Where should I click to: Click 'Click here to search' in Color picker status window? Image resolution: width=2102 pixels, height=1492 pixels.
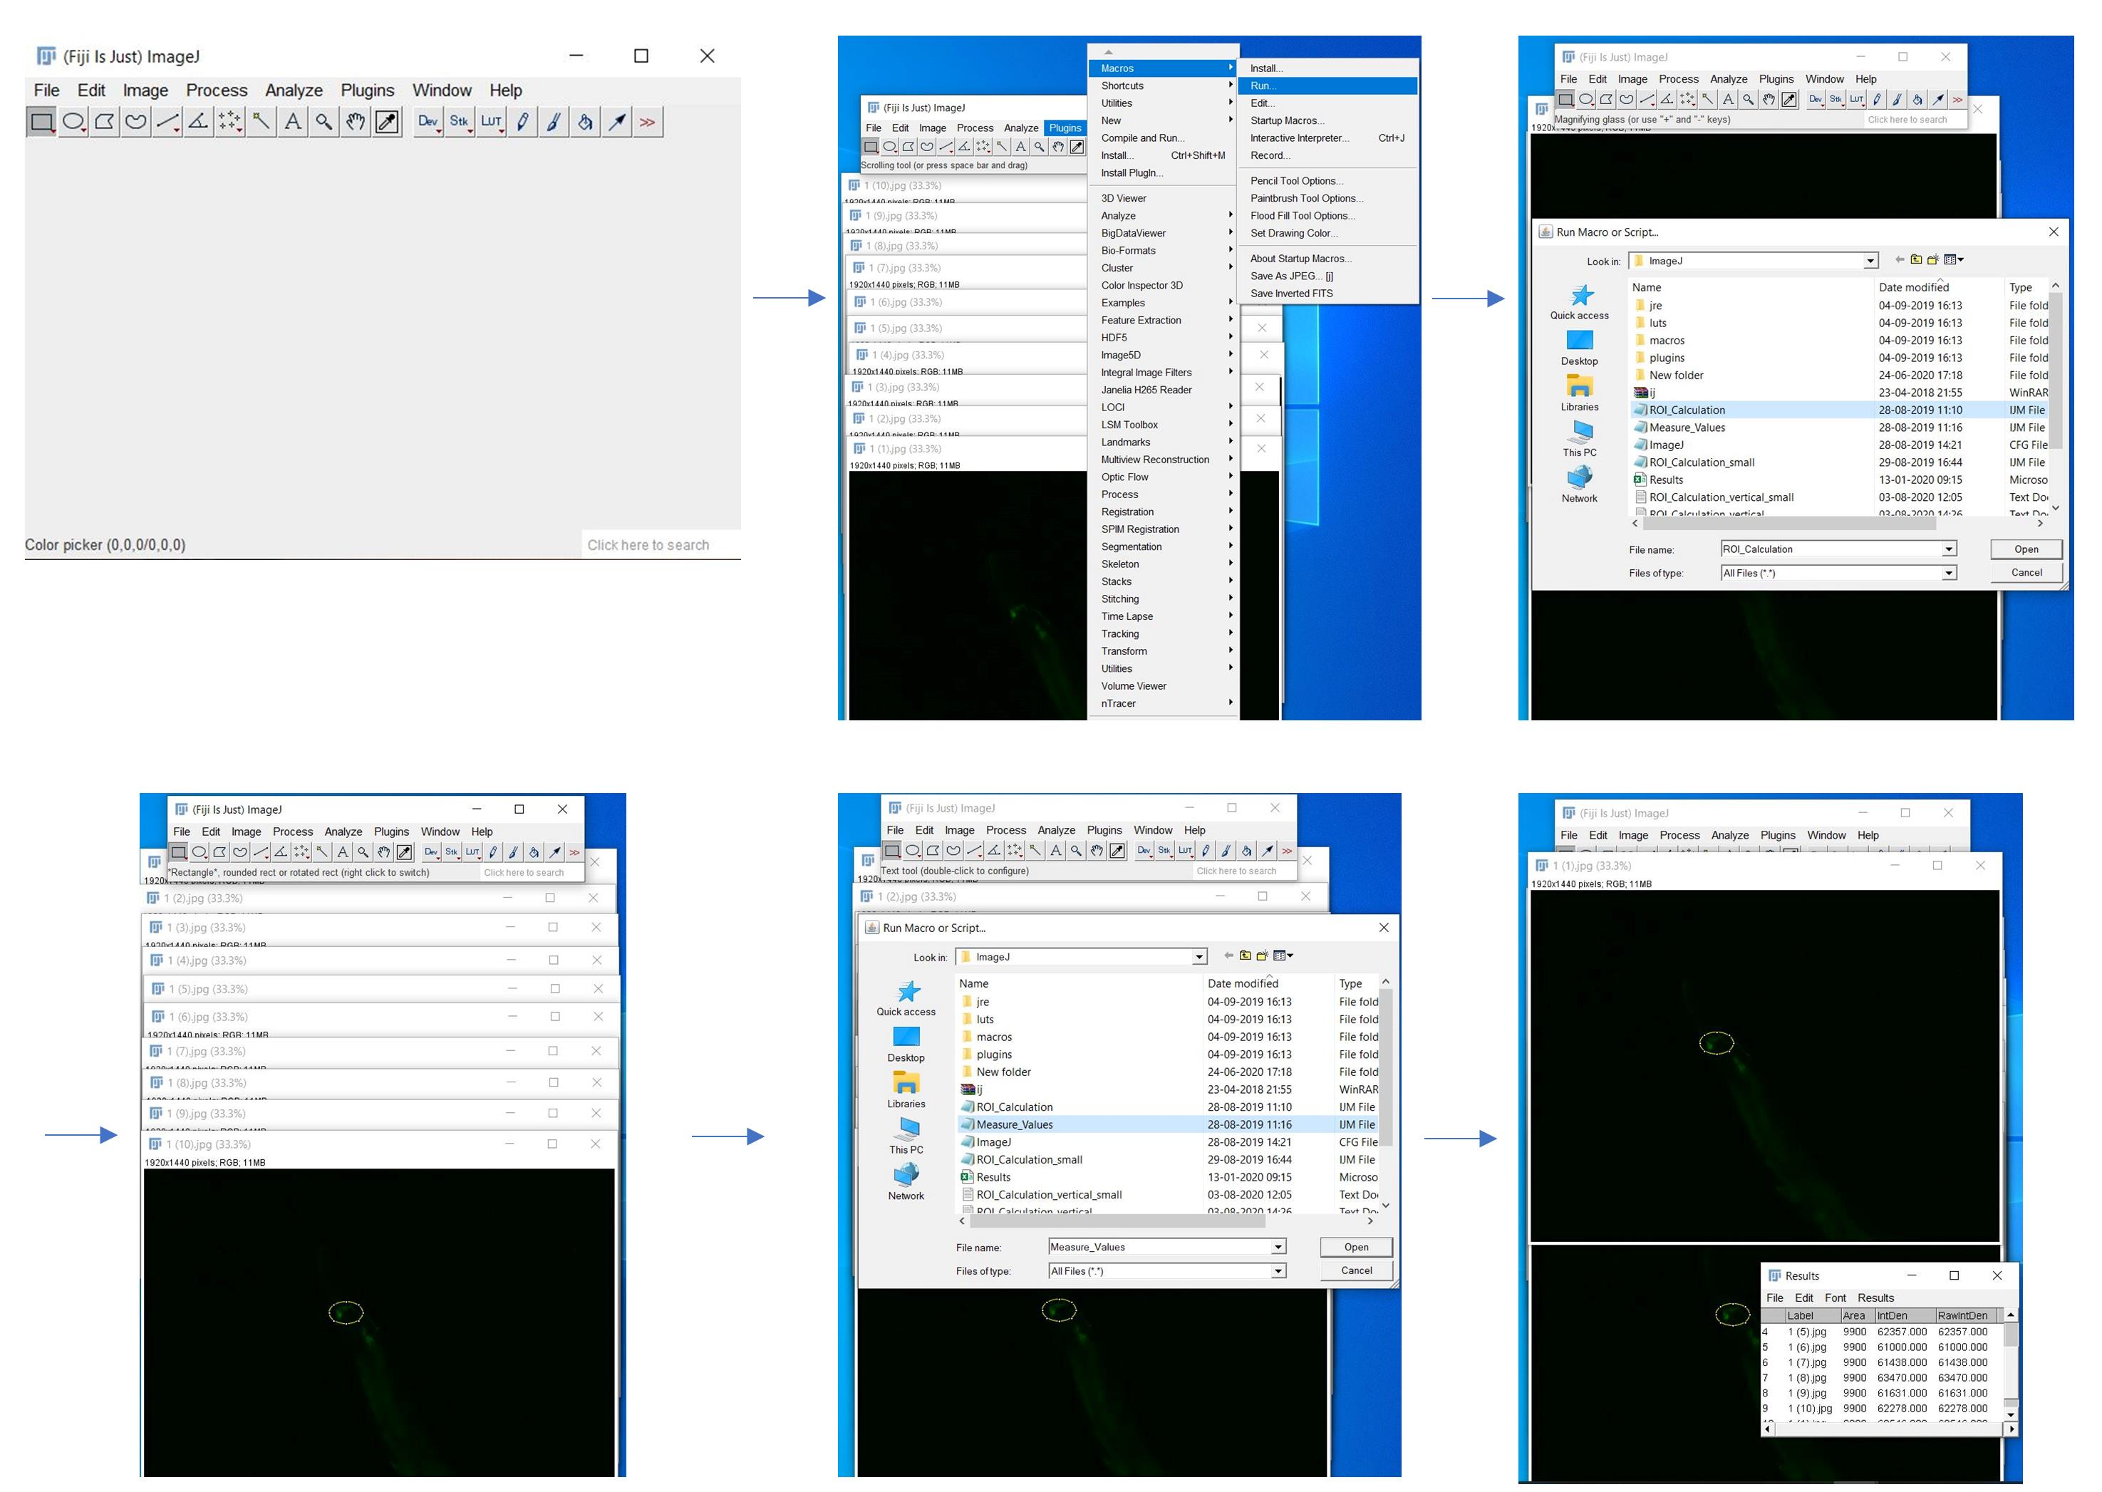coord(648,545)
